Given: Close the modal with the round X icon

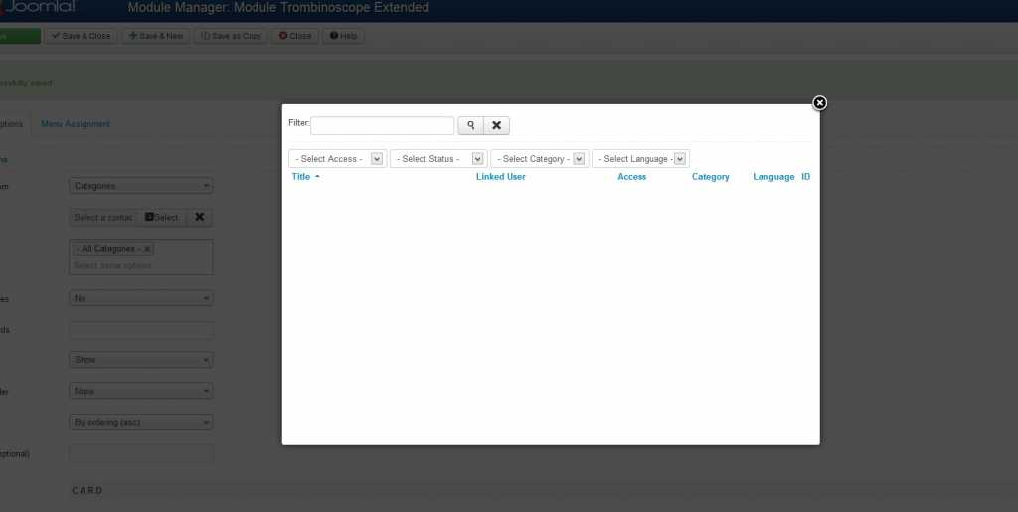Looking at the screenshot, I should (819, 103).
